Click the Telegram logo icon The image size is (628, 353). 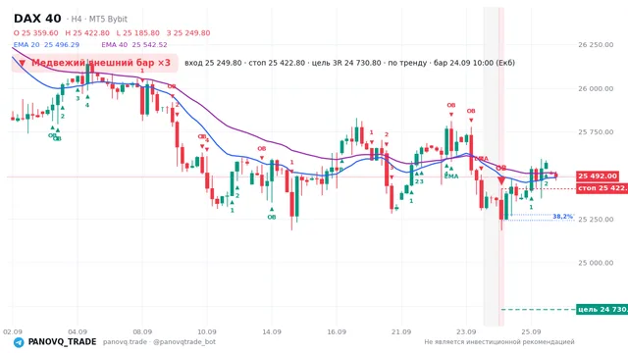[19, 342]
